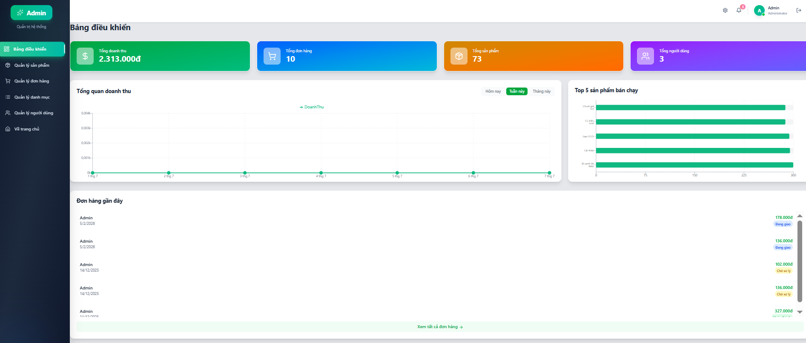Click the Tổng sản phẩm 73 card

(x=534, y=56)
